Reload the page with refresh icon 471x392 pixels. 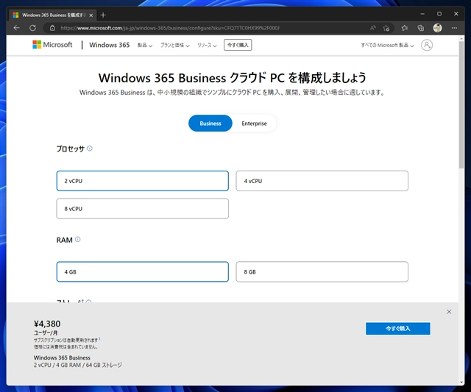(x=32, y=28)
